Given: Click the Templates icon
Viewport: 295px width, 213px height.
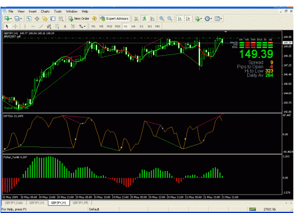Looking at the screenshot, I should (x=217, y=18).
